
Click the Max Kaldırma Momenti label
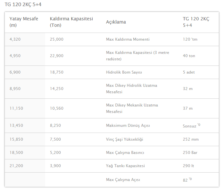[x=128, y=39]
